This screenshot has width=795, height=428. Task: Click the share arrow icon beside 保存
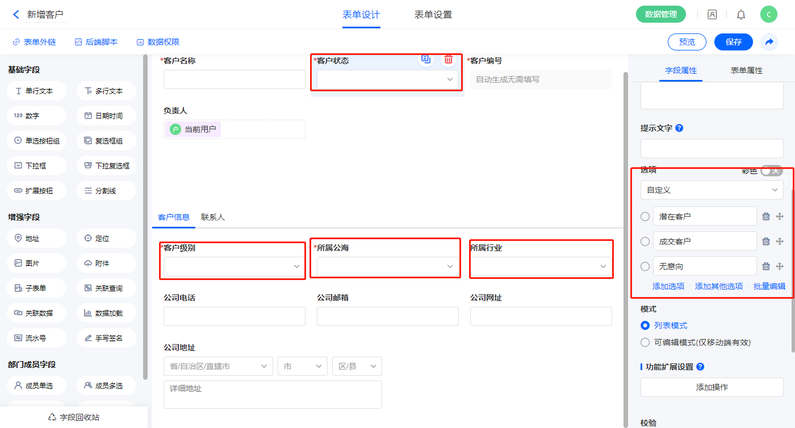769,42
